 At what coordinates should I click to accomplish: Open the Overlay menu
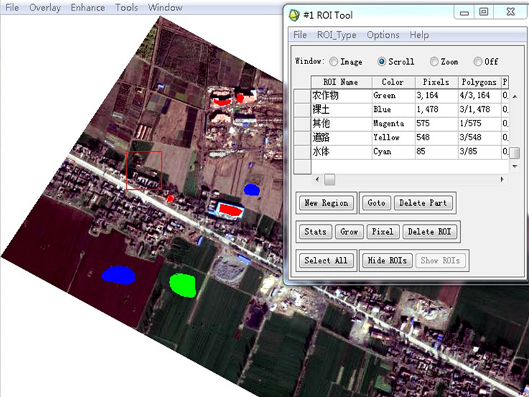[45, 7]
